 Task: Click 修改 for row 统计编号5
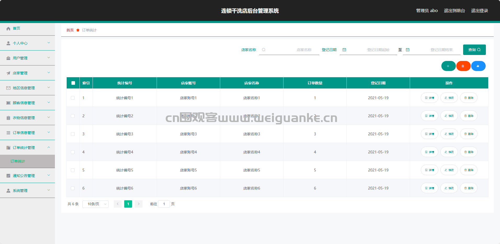point(449,170)
